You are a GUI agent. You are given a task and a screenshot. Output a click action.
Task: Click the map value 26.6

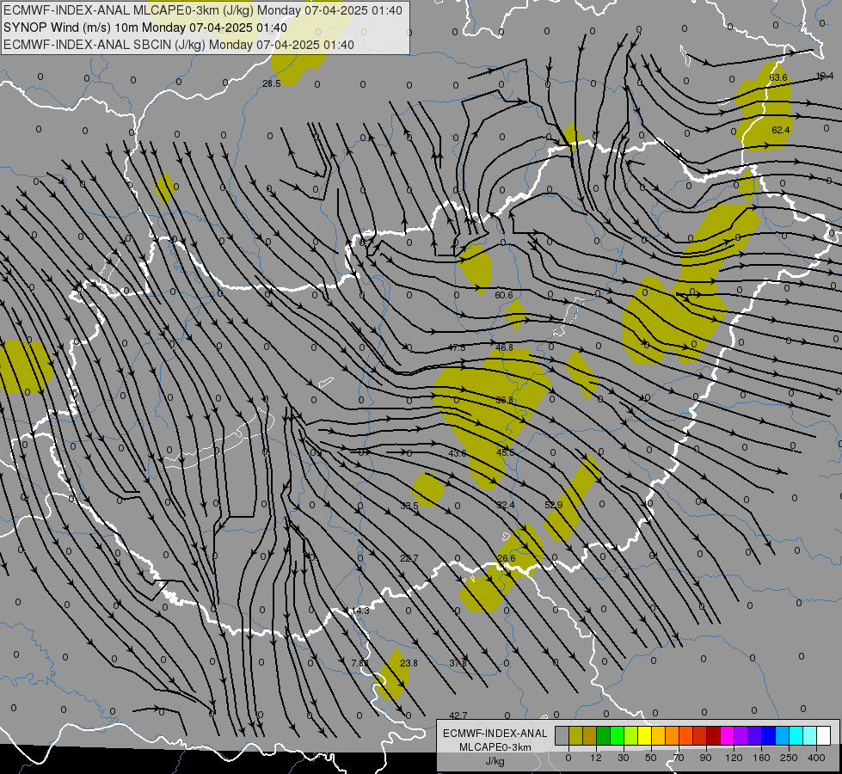click(507, 558)
